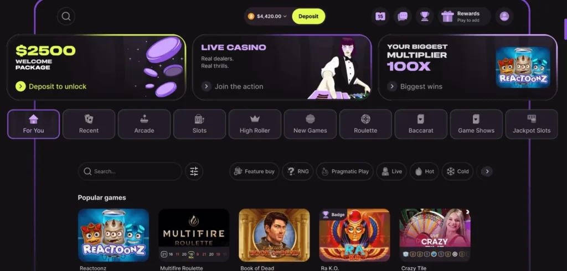Click the Deposit to unlock link
This screenshot has width=567, height=271.
coord(51,86)
